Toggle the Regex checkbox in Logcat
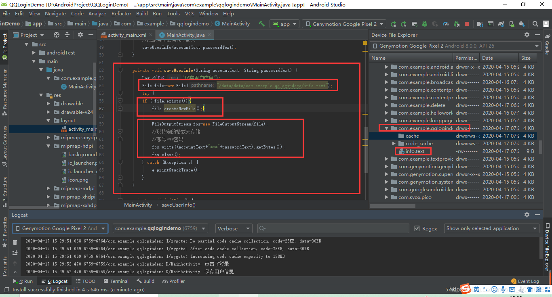Viewport: 552px width, 297px height. click(417, 228)
